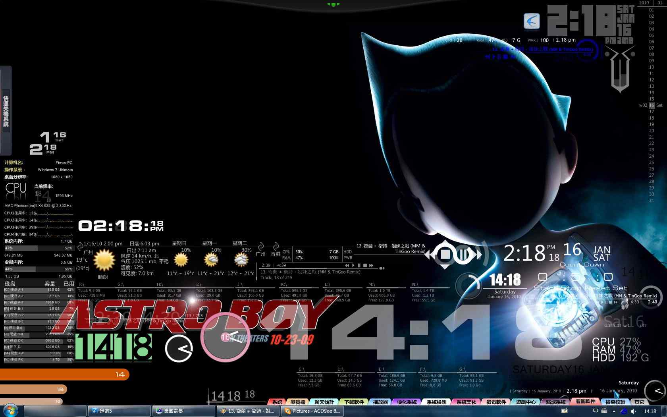
Task: Open the blue bird desktop icon
Action: coord(532,21)
